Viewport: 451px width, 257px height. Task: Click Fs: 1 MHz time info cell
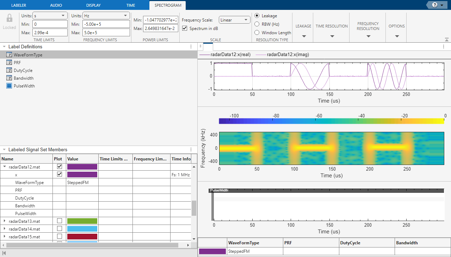(x=180, y=175)
